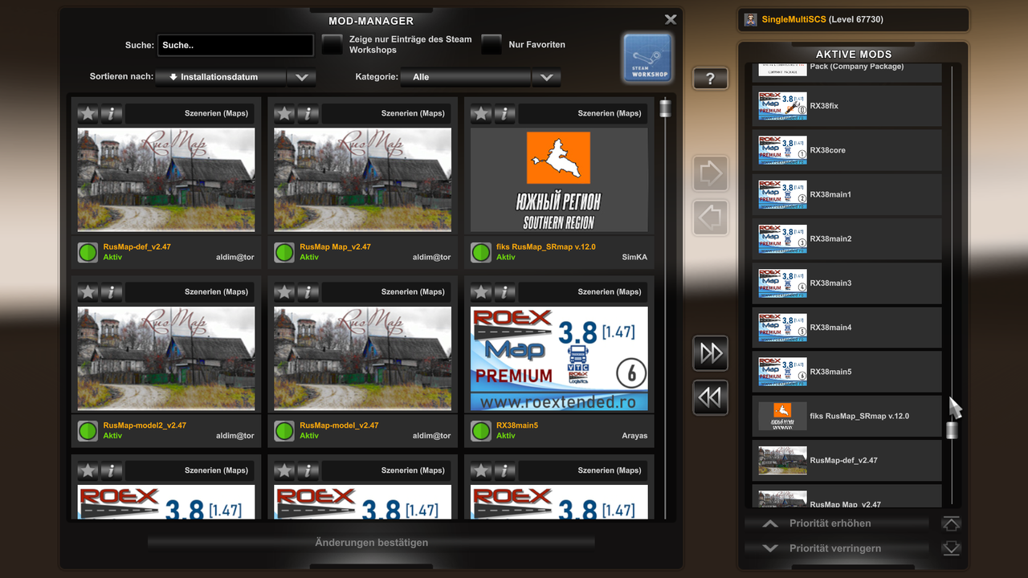Enable Nur Favoriten checkbox

click(x=492, y=45)
